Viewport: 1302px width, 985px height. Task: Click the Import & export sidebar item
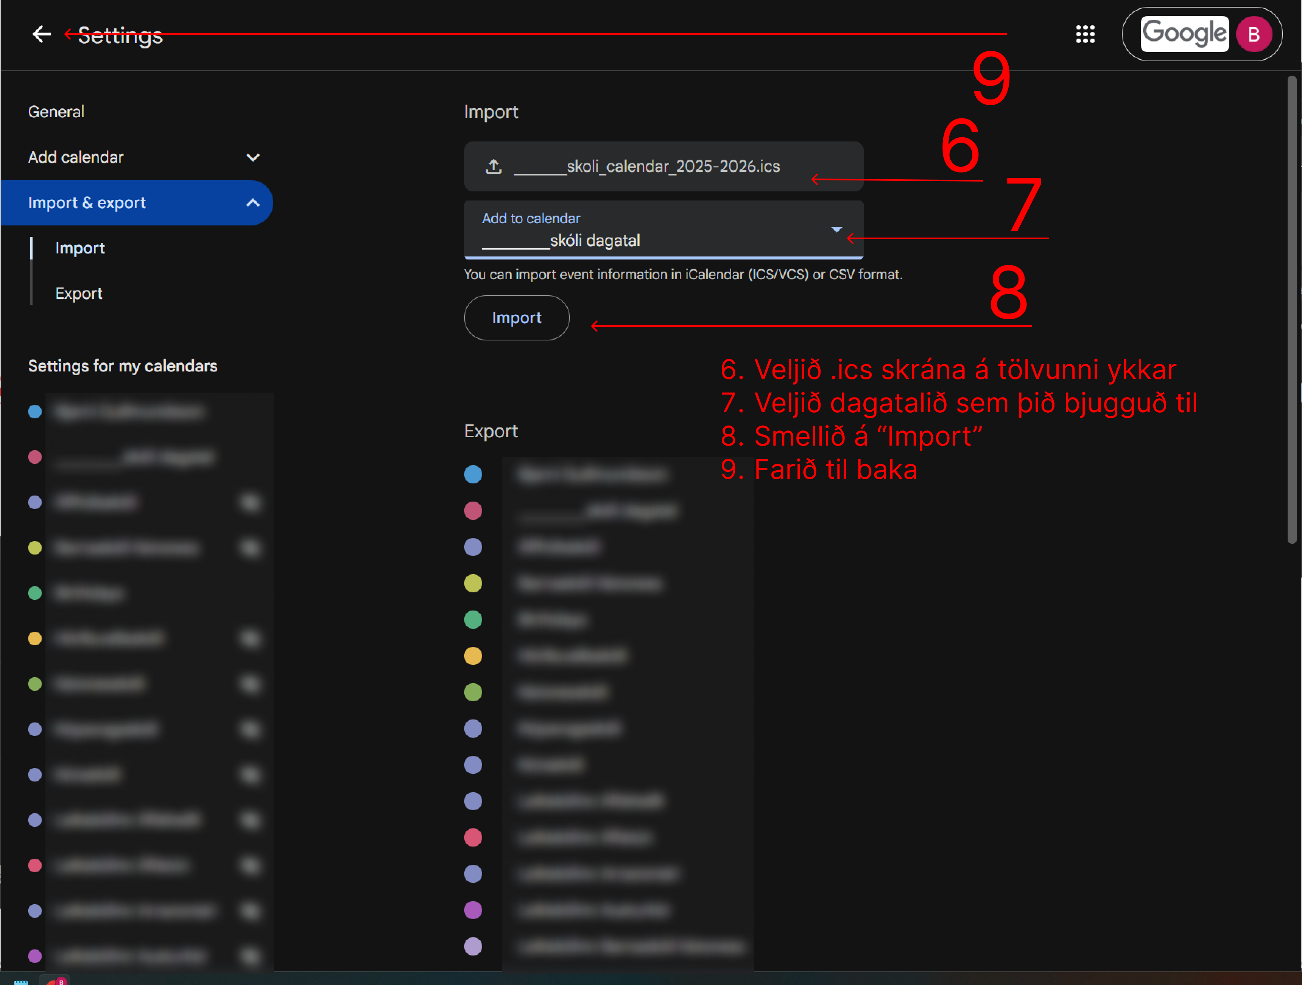[x=87, y=203]
